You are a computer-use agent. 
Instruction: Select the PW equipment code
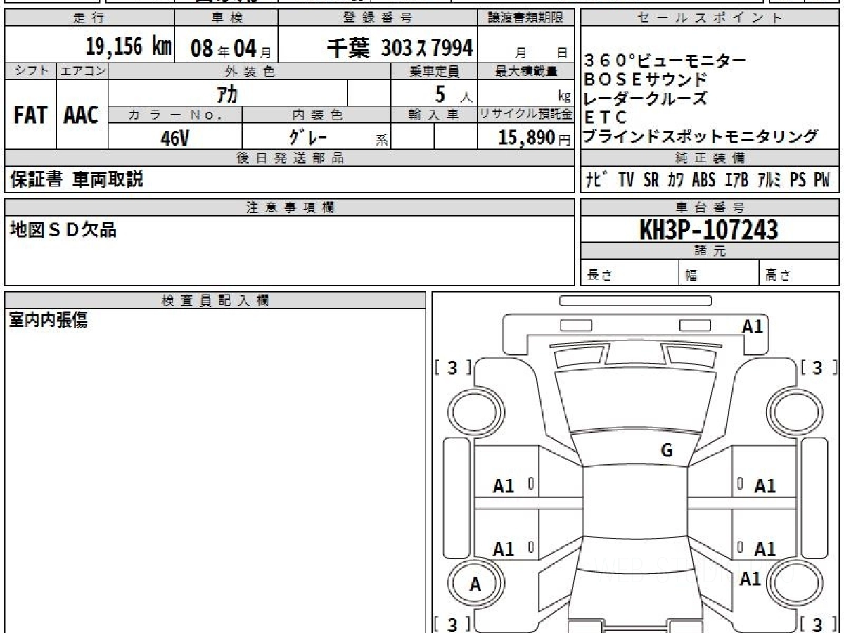pos(822,180)
